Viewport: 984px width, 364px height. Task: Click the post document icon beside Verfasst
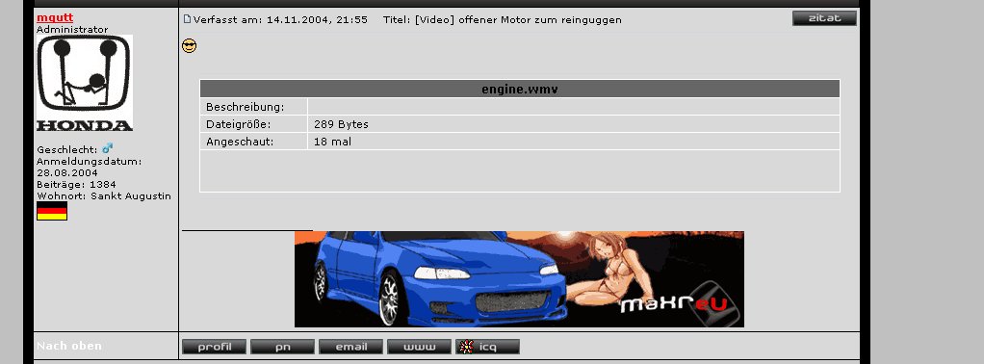(x=187, y=19)
